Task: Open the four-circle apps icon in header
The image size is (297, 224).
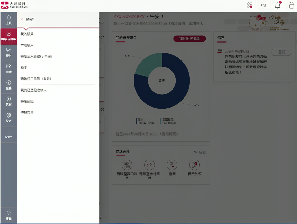Action: [x=250, y=5]
